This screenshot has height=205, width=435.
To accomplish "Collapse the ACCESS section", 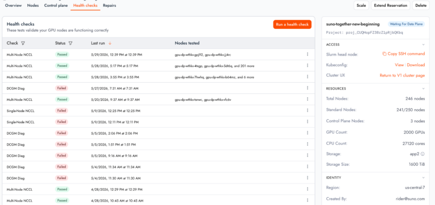I will pyautogui.click(x=423, y=45).
